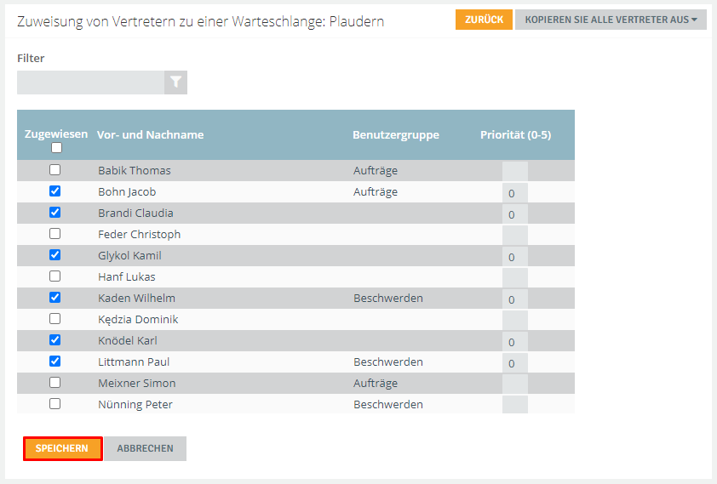717x484 pixels.
Task: Click the empty priority field for Hanf Lukas
Action: [x=515, y=278]
